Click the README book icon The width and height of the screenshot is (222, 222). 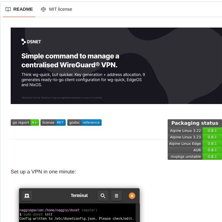pos(8,9)
